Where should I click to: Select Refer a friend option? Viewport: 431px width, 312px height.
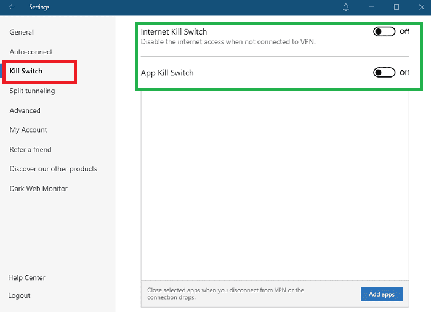(30, 150)
